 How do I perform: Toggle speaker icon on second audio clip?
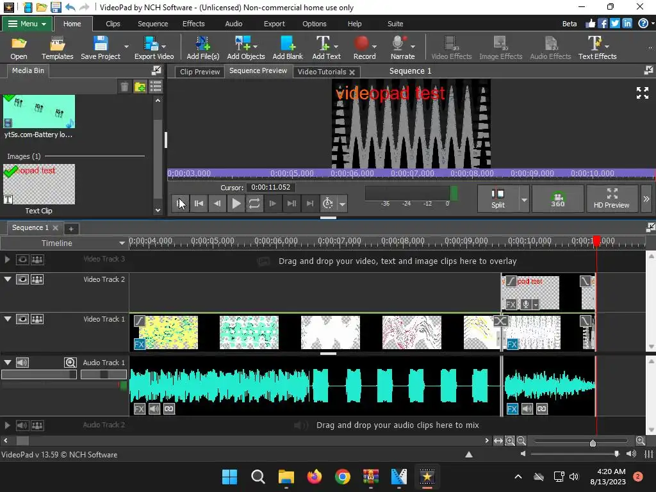pos(527,409)
